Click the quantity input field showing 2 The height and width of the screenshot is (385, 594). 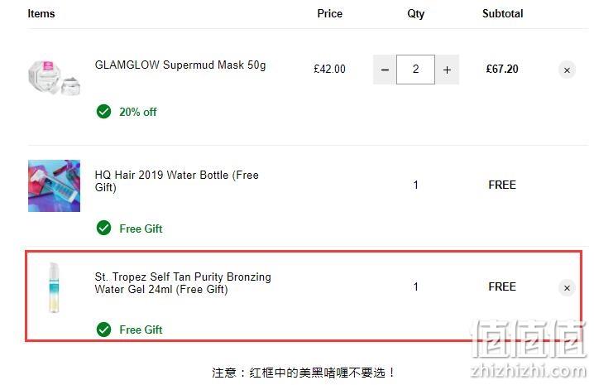[x=415, y=70]
